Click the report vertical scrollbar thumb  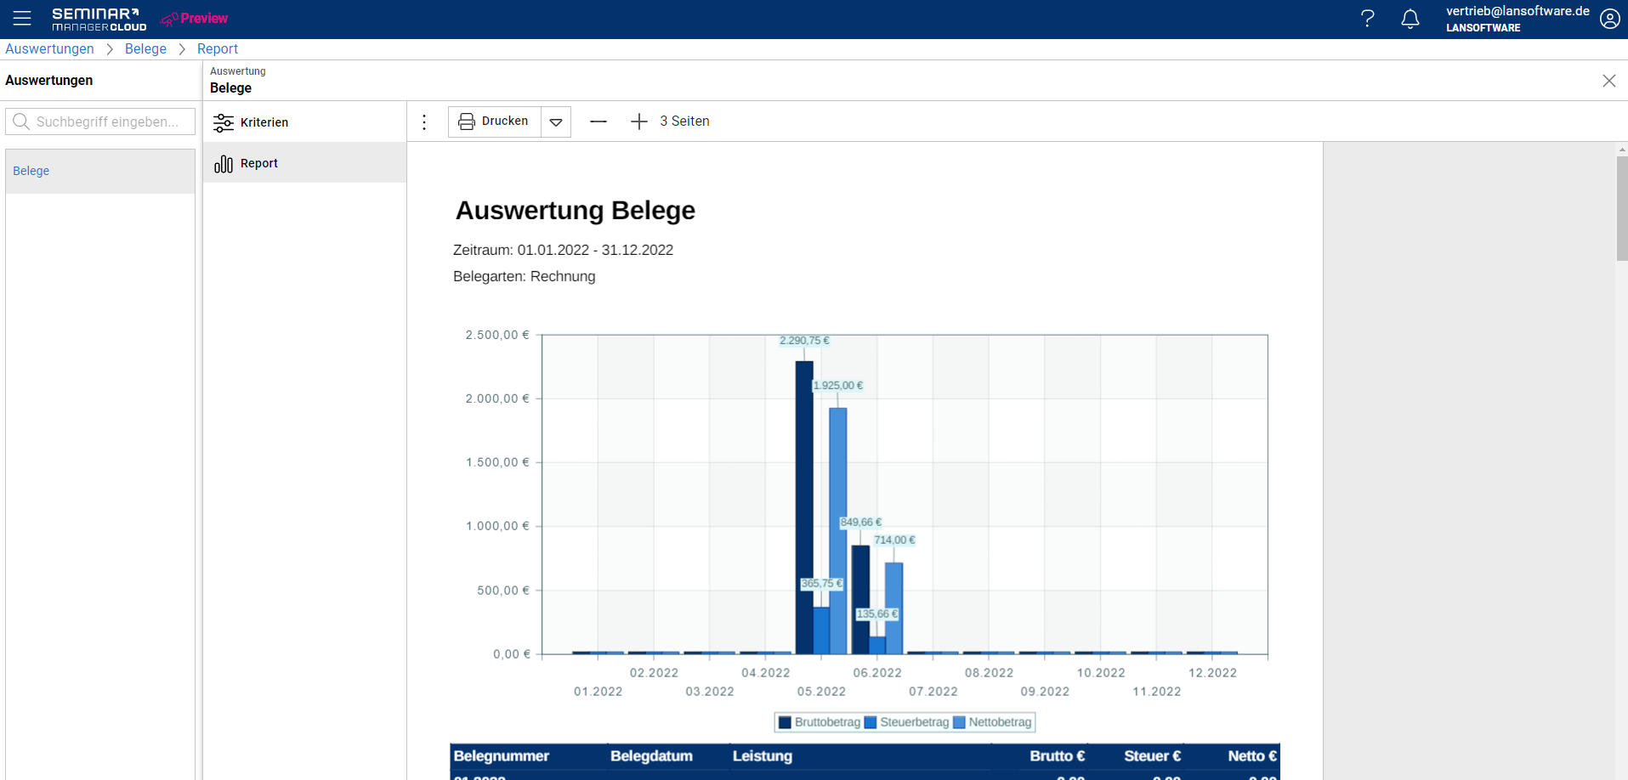tap(1622, 208)
